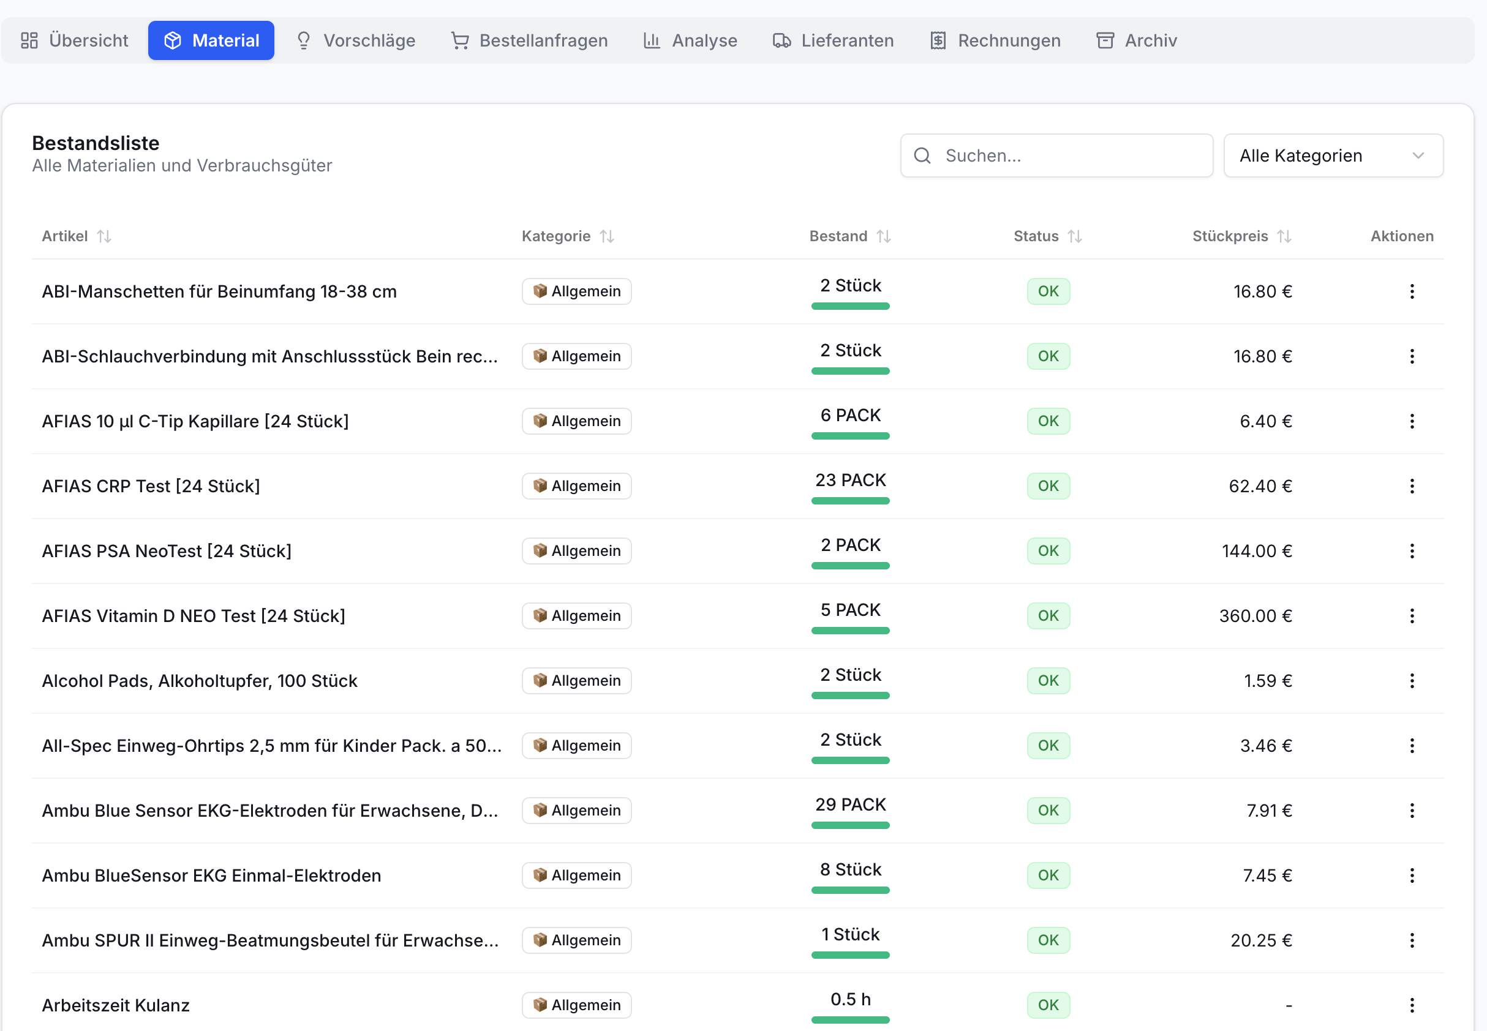This screenshot has width=1487, height=1031.
Task: Open actions menu for All-Spec Einweg-Ohrtips row
Action: click(x=1412, y=746)
